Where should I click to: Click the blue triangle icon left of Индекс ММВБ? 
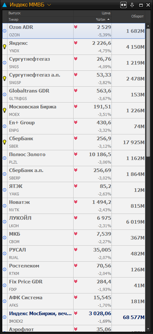pos(5,5)
